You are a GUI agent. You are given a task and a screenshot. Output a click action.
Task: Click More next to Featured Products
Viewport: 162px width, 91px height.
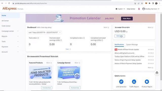pos(49,63)
